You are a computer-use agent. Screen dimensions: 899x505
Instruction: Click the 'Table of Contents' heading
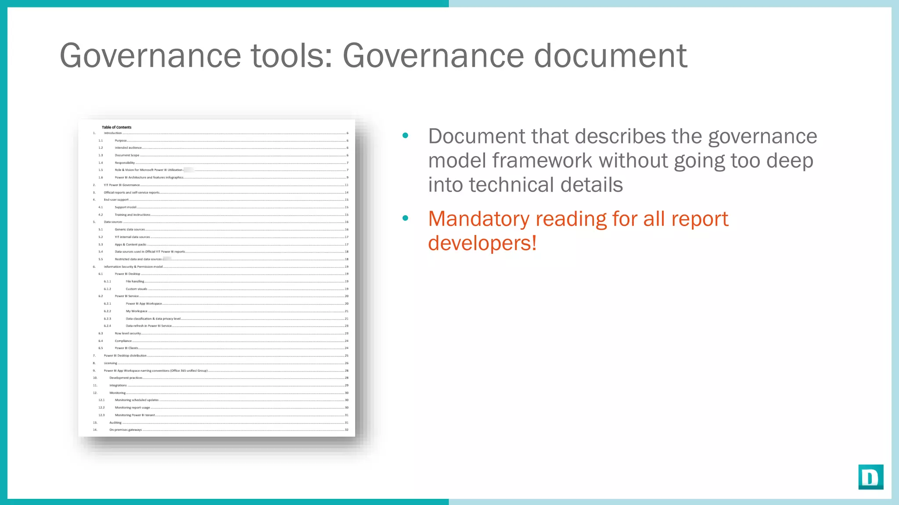pyautogui.click(x=116, y=127)
